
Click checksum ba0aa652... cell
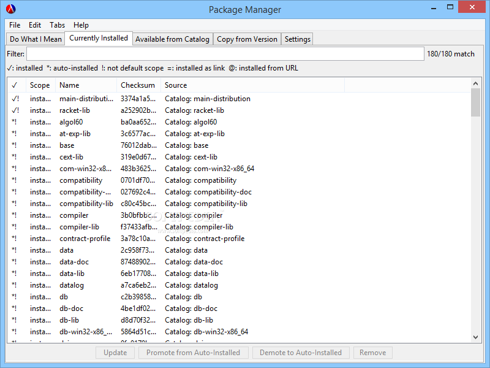point(138,122)
